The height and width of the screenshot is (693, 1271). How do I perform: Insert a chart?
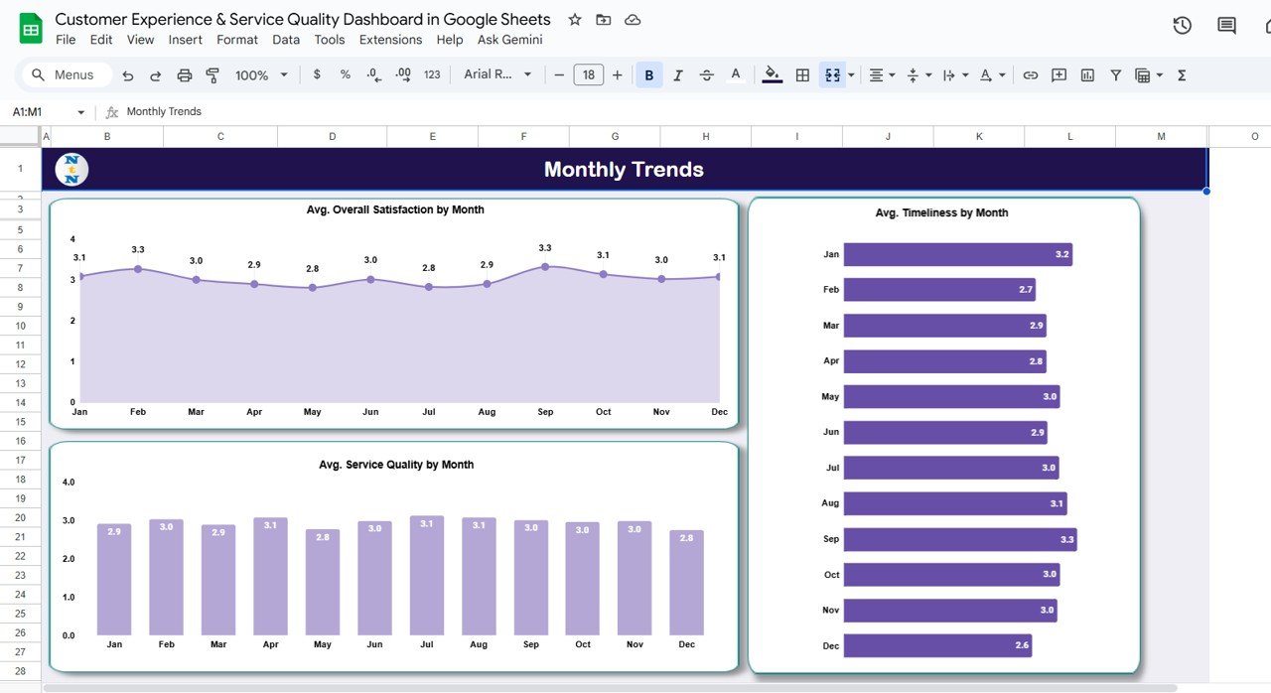[x=1085, y=74]
